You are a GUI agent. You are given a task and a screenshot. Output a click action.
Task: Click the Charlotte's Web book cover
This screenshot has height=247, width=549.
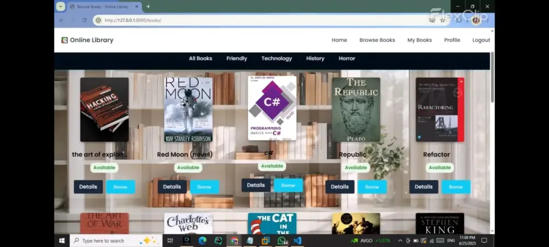[x=188, y=223]
